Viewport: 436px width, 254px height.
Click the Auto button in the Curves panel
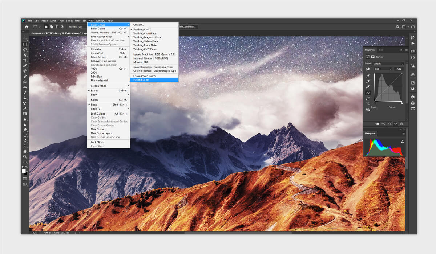point(399,69)
